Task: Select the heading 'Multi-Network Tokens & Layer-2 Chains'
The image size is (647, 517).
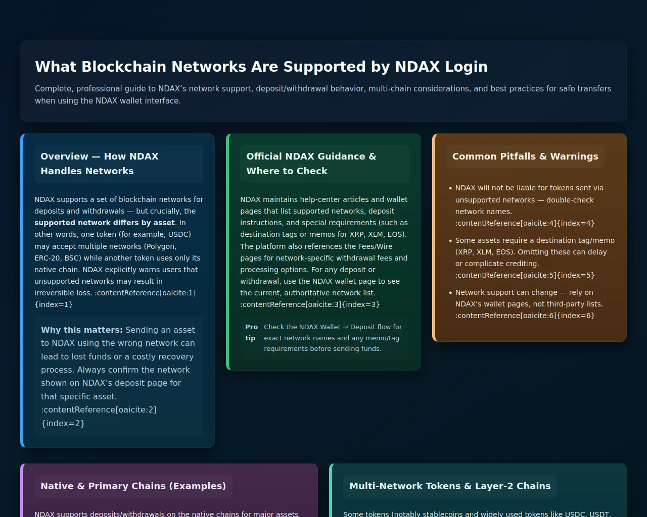Action: click(450, 486)
